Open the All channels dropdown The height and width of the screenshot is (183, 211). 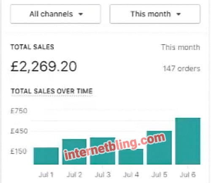55,14
